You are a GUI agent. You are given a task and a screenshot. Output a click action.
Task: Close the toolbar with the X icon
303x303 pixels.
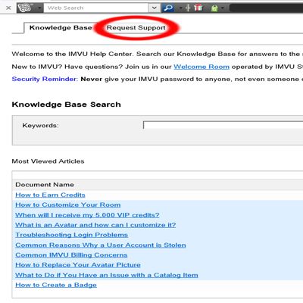click(x=8, y=8)
